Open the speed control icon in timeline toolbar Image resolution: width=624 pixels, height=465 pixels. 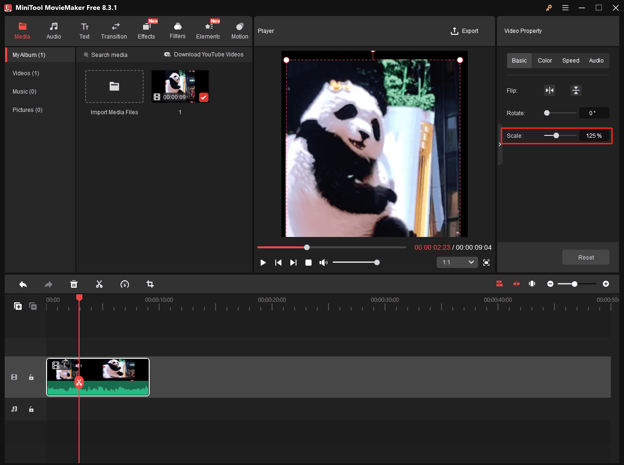(125, 284)
